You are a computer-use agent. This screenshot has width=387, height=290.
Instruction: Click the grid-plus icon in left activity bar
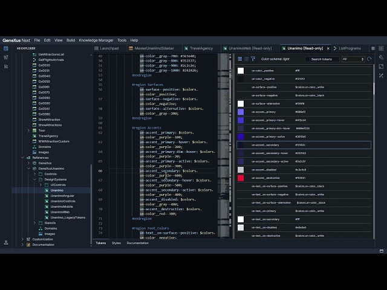click(6, 66)
